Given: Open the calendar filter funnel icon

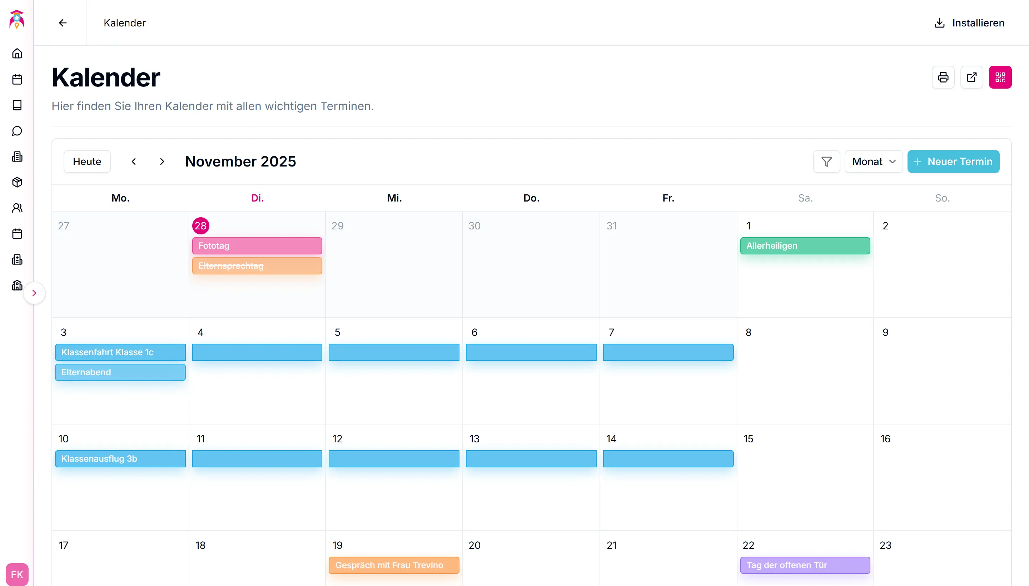Looking at the screenshot, I should click(826, 162).
